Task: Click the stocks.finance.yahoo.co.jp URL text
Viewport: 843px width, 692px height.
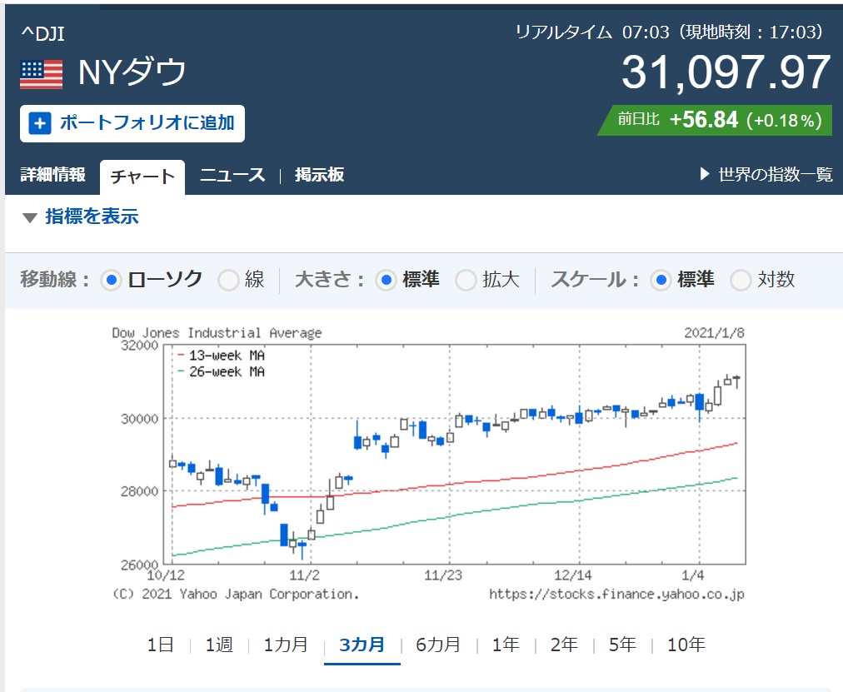Action: tap(616, 595)
